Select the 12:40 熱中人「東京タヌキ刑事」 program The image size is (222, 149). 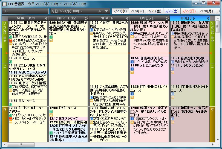tap(68, 138)
